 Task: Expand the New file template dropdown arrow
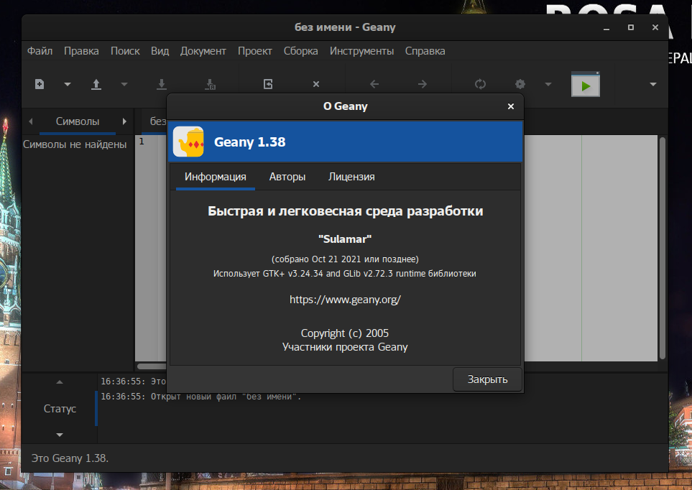(x=68, y=84)
